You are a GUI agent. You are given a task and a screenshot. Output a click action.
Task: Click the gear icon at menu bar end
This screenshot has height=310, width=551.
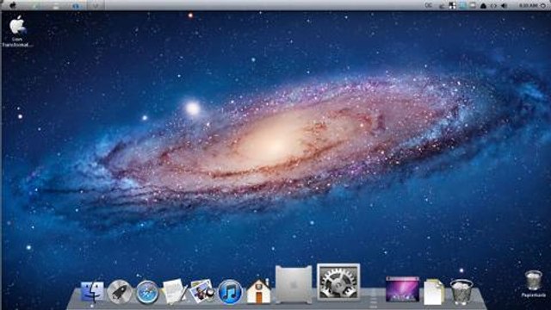543,6
